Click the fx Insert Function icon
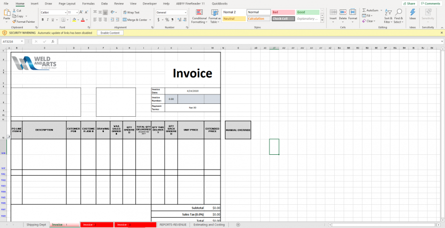This screenshot has width=445, height=228. click(53, 42)
